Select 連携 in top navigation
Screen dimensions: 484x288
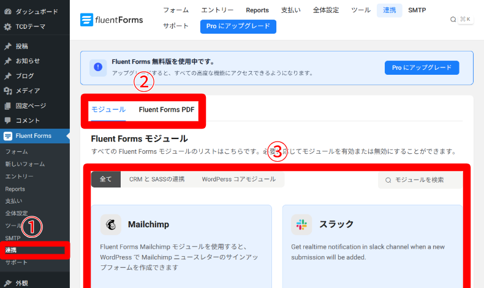[389, 10]
